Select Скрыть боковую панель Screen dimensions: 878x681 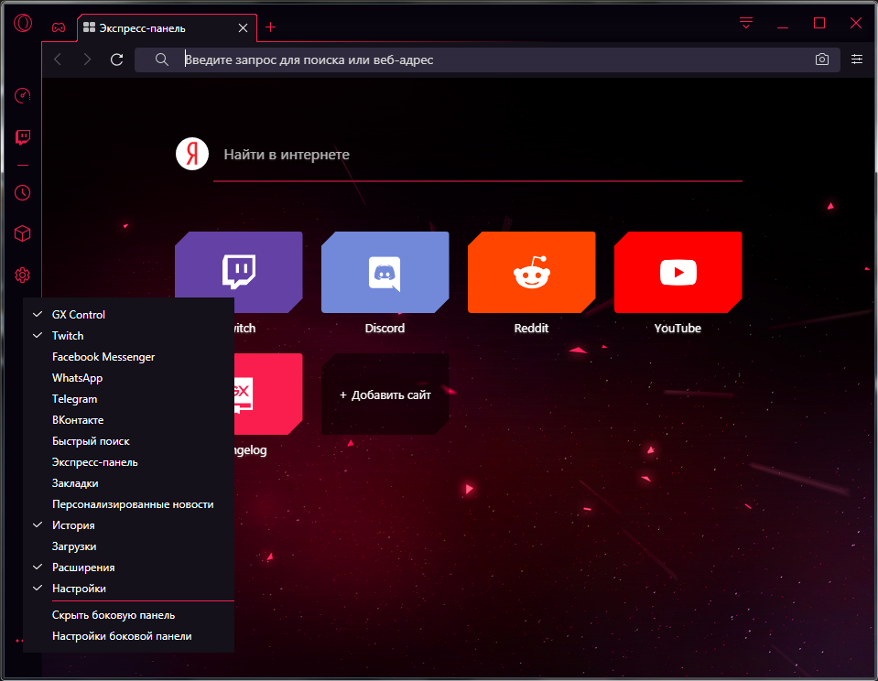(128, 615)
